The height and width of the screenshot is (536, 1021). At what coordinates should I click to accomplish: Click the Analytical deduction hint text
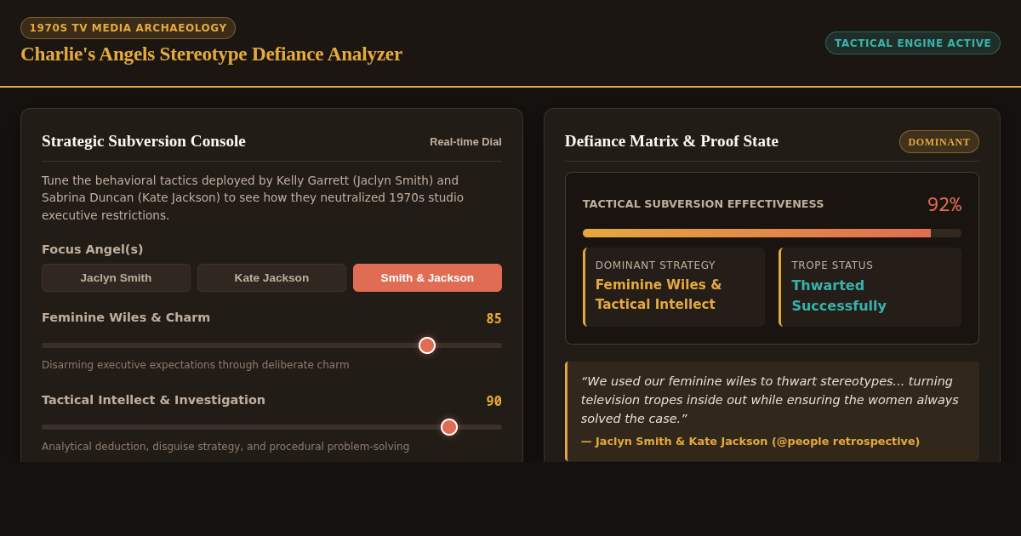coord(225,447)
